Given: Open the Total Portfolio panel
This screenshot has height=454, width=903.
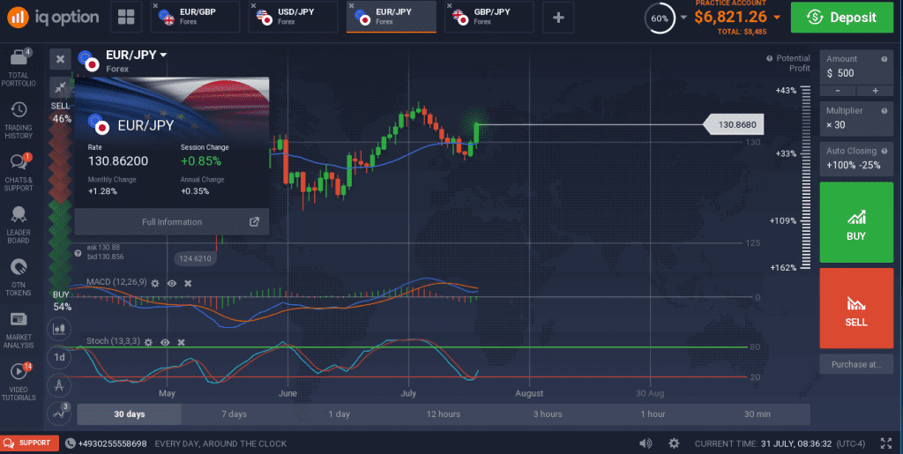Looking at the screenshot, I should (x=19, y=67).
